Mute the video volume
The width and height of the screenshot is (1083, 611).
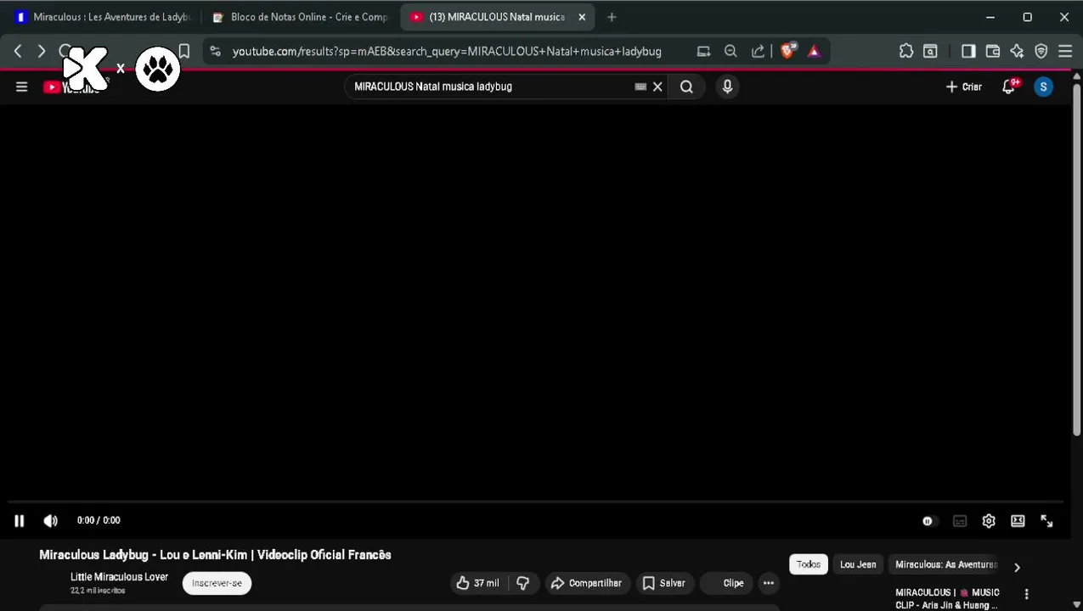[51, 521]
